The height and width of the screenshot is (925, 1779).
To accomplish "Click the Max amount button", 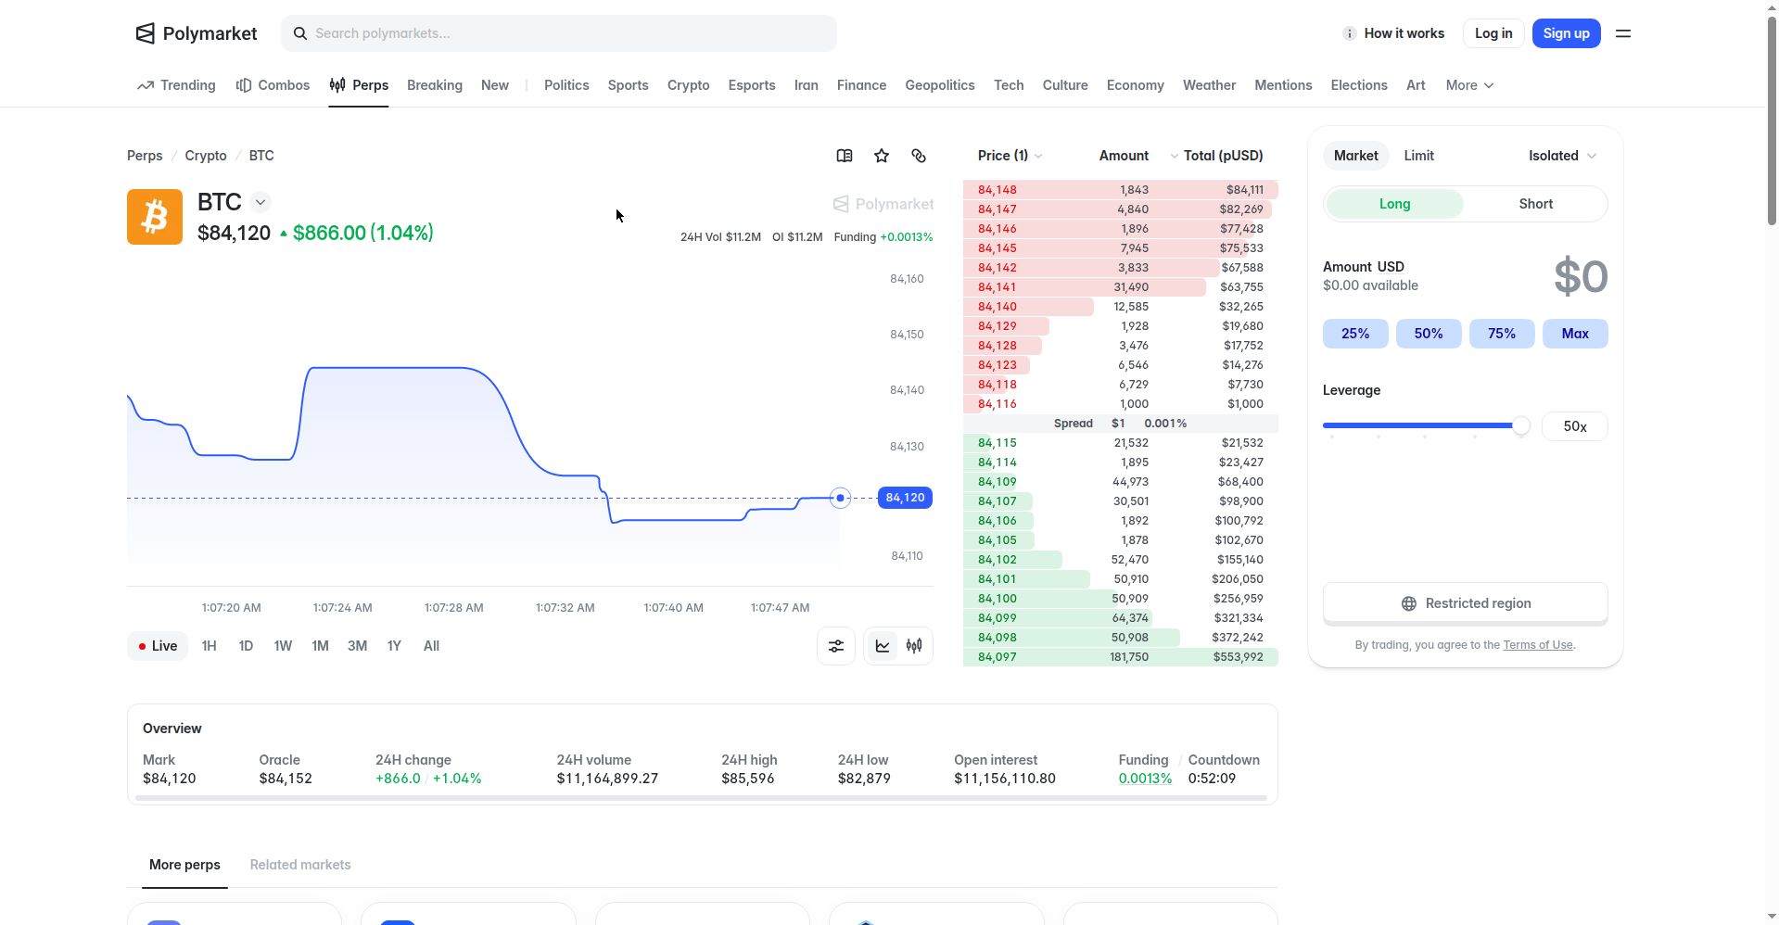I will click(x=1575, y=334).
